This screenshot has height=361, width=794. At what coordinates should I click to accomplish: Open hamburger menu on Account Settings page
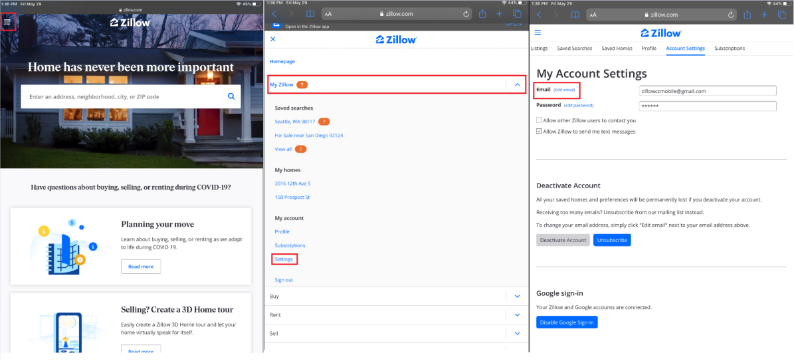tap(538, 33)
